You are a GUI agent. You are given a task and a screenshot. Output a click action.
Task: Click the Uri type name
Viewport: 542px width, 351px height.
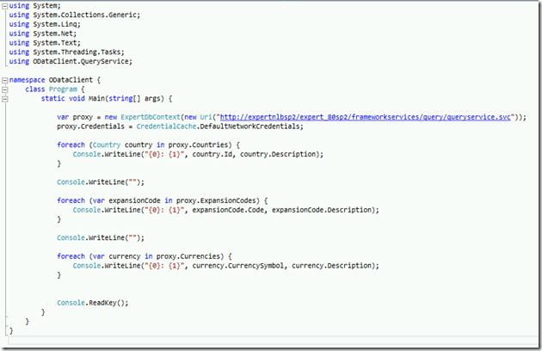(206, 117)
